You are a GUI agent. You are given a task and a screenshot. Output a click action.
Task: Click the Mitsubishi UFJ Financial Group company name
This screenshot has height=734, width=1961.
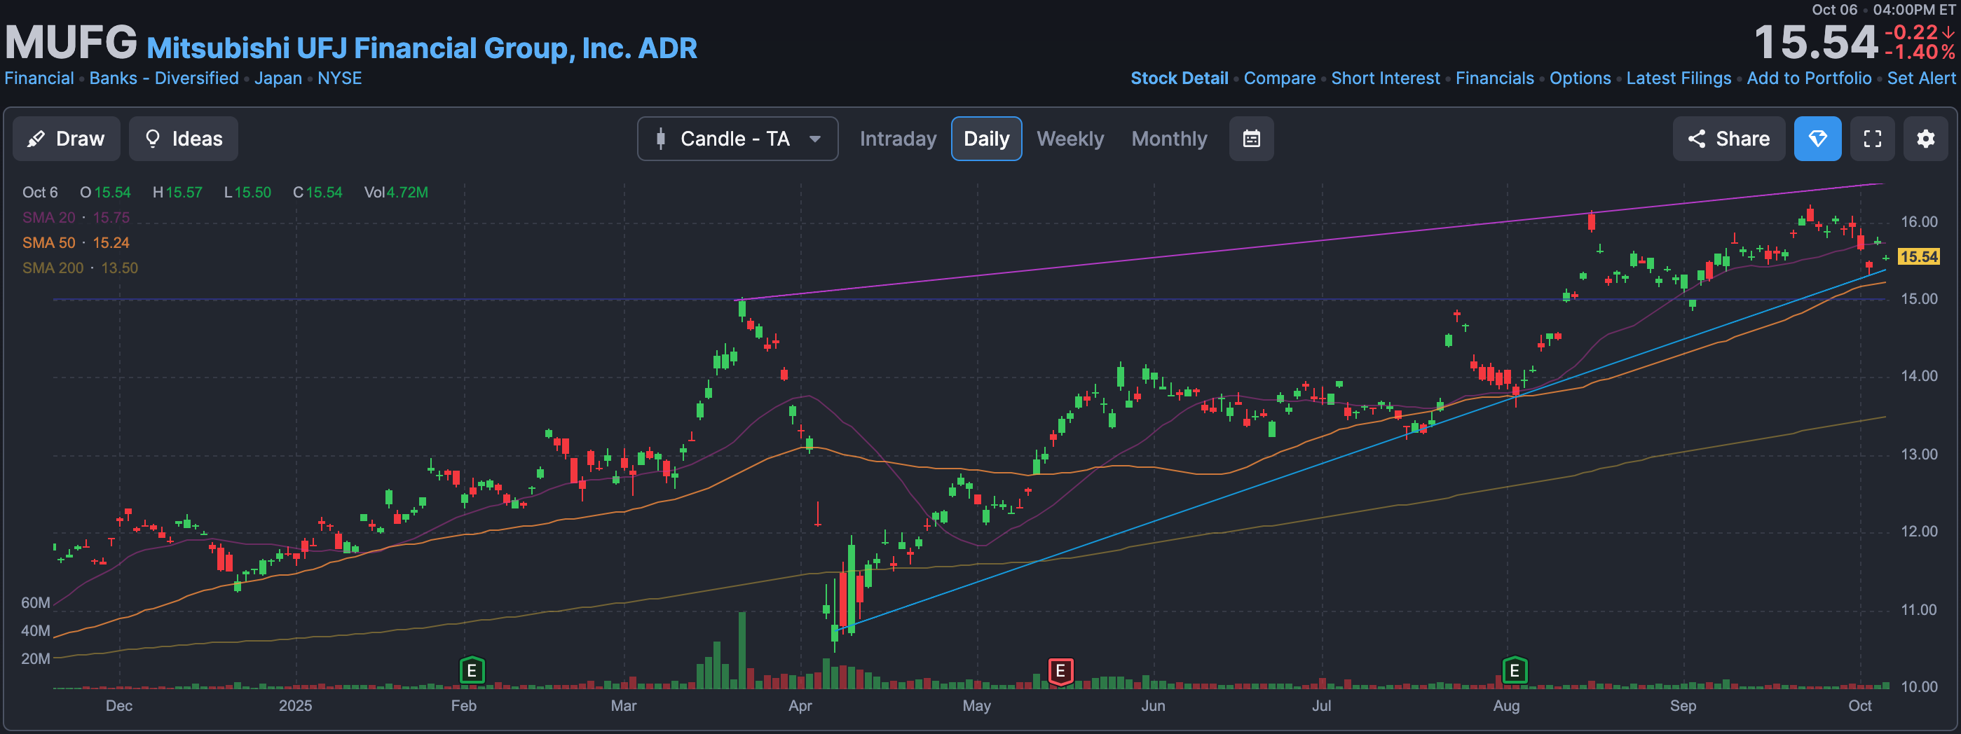(422, 48)
